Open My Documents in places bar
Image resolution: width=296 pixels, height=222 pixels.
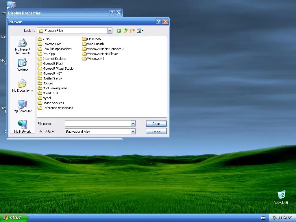coord(23,86)
